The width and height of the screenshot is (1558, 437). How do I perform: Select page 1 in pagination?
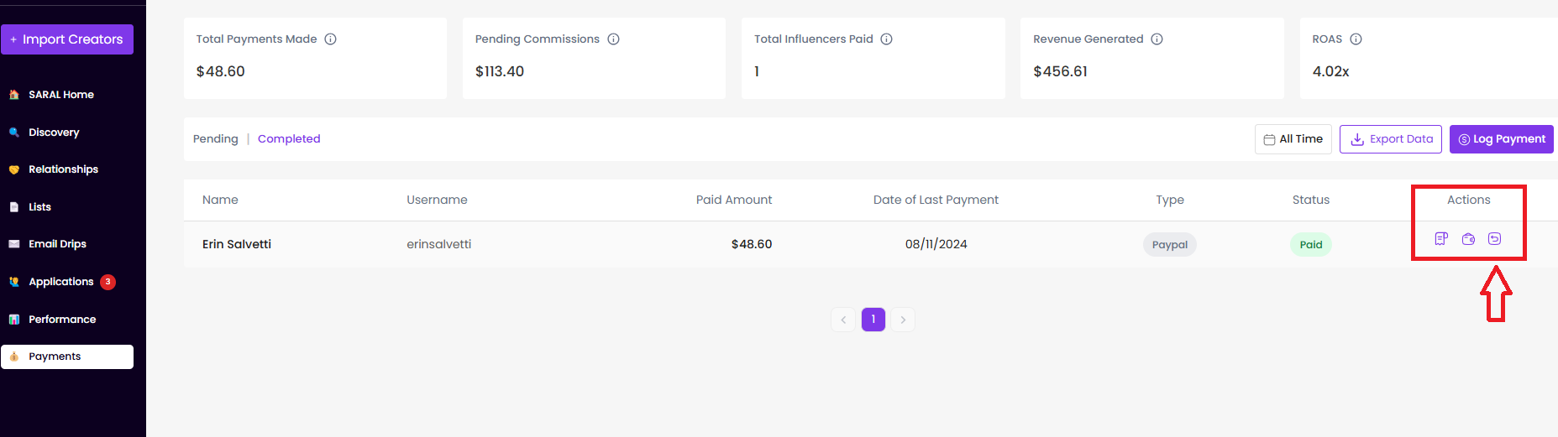click(x=873, y=320)
